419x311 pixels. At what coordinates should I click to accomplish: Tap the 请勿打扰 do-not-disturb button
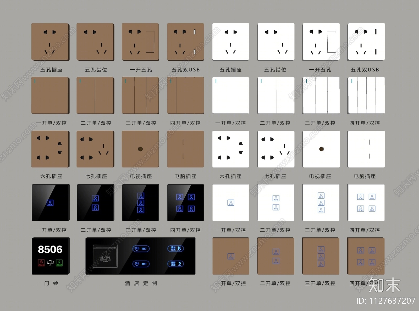(176, 248)
